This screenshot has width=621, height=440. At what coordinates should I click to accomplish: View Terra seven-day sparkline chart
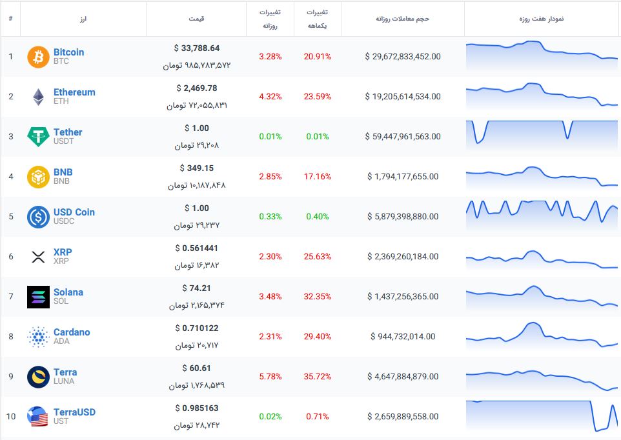tap(542, 379)
